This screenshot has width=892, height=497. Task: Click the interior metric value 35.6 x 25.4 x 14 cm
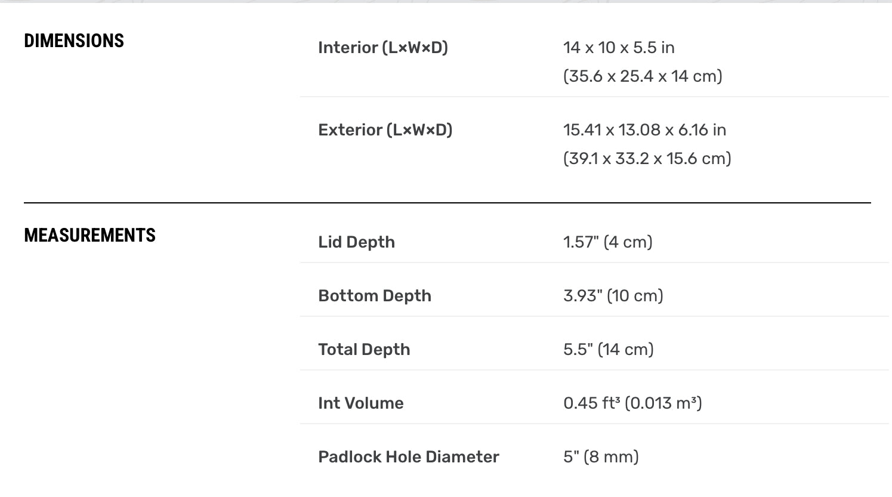click(643, 76)
